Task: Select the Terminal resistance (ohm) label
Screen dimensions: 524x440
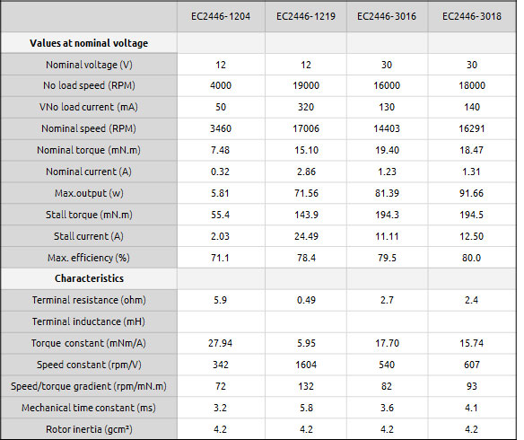Action: tap(89, 300)
